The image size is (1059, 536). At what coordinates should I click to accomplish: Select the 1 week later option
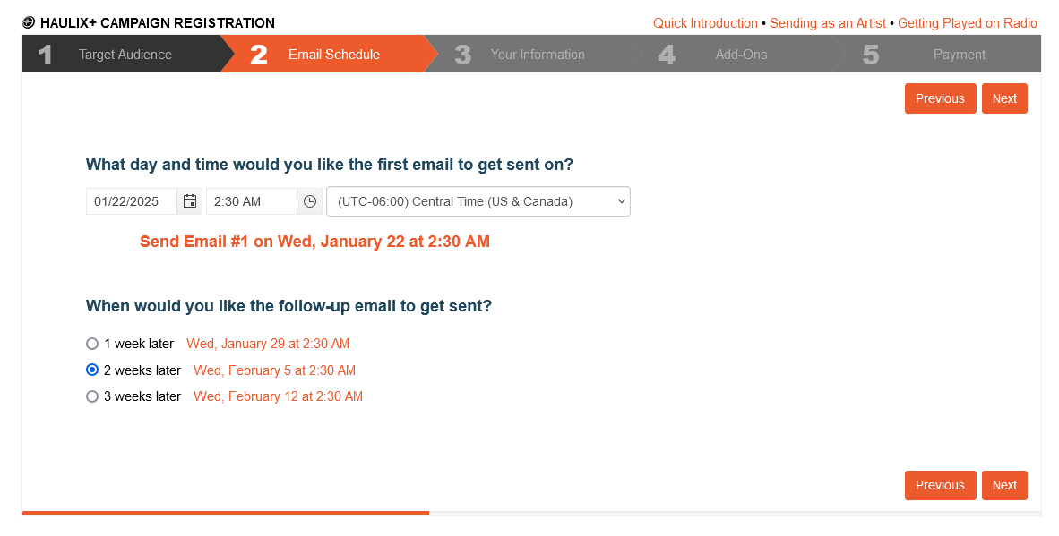click(x=92, y=344)
